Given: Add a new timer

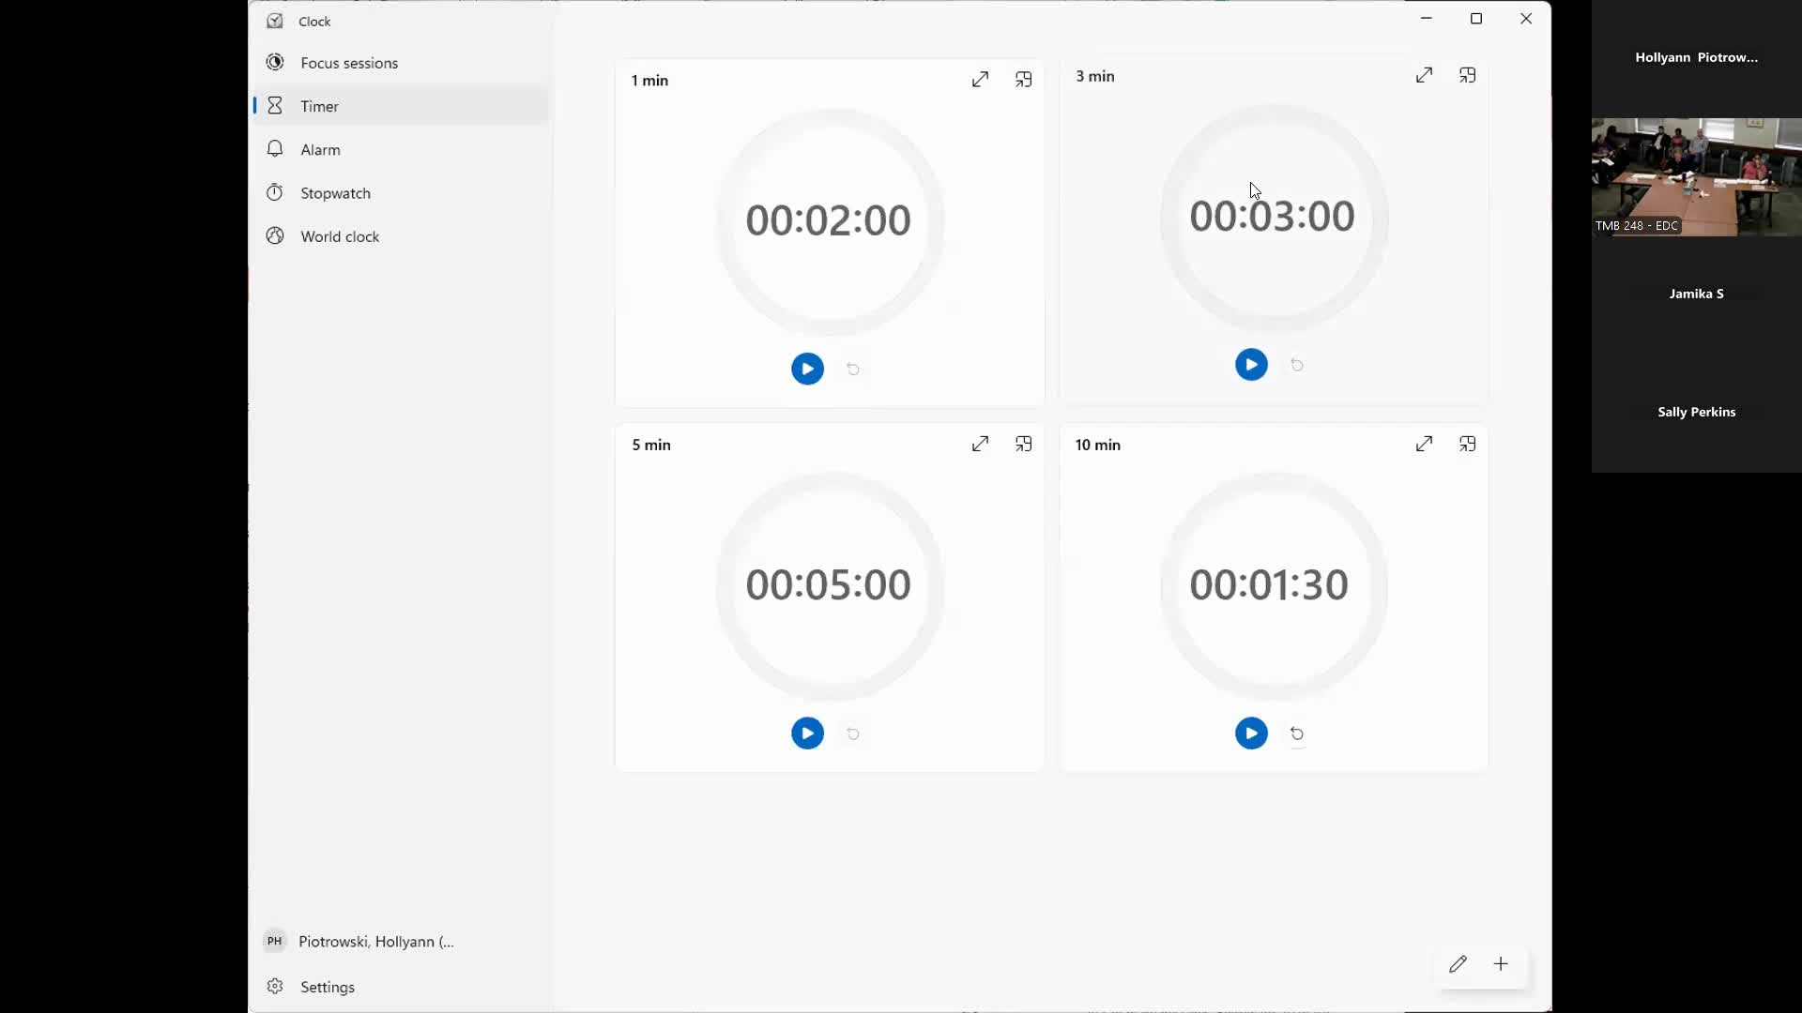Looking at the screenshot, I should click(x=1502, y=964).
